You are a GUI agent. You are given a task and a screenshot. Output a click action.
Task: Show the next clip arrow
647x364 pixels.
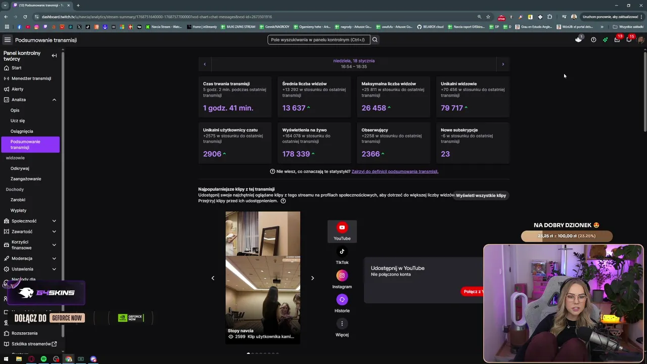click(x=312, y=278)
